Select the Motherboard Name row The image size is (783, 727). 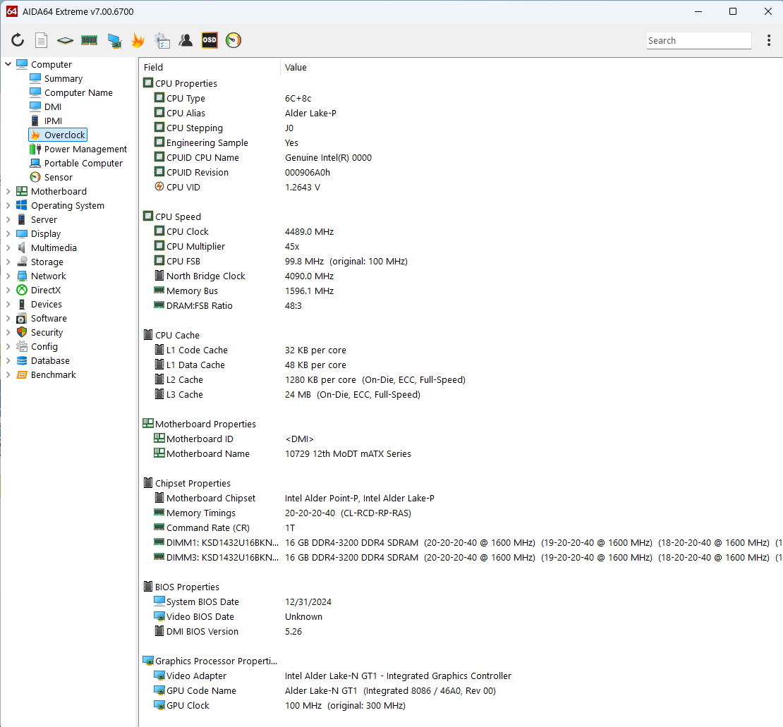click(x=461, y=453)
